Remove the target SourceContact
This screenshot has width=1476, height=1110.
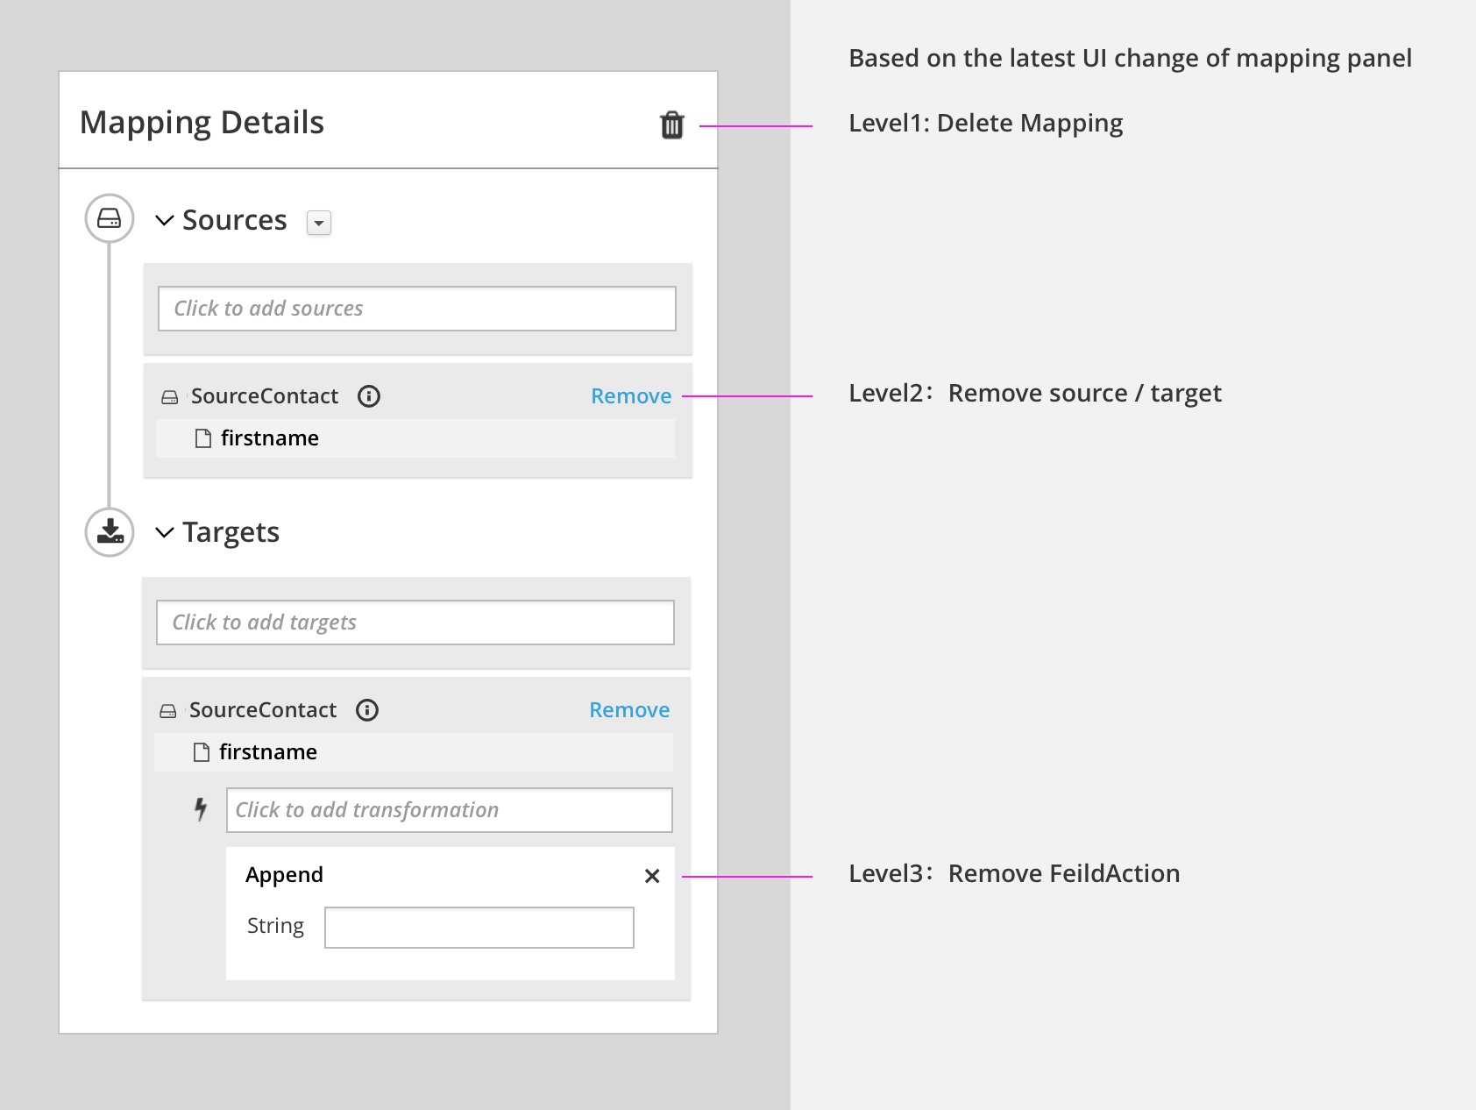point(628,710)
